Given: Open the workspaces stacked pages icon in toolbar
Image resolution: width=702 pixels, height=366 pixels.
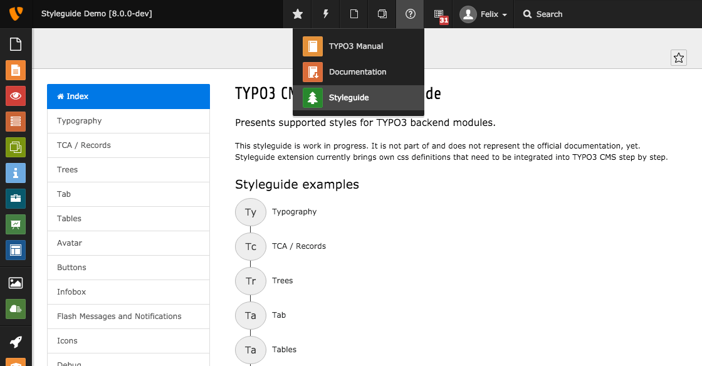Looking at the screenshot, I should point(382,14).
